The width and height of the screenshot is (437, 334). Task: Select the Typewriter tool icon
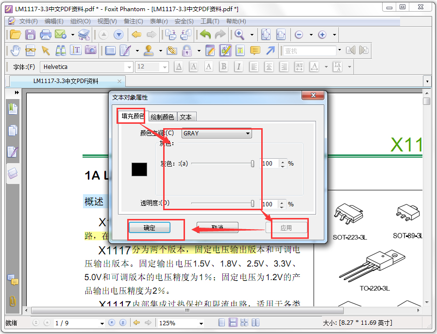[x=240, y=50]
